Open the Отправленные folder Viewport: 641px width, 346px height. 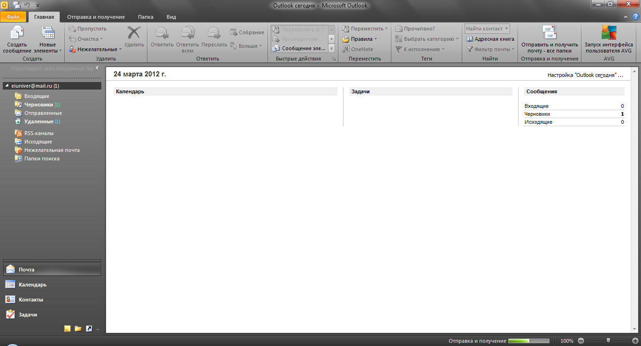point(43,113)
